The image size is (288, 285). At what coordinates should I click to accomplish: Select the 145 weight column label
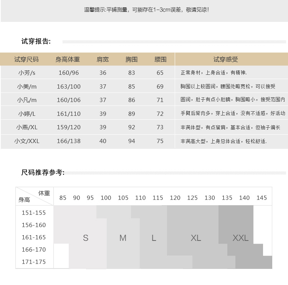click(262, 198)
